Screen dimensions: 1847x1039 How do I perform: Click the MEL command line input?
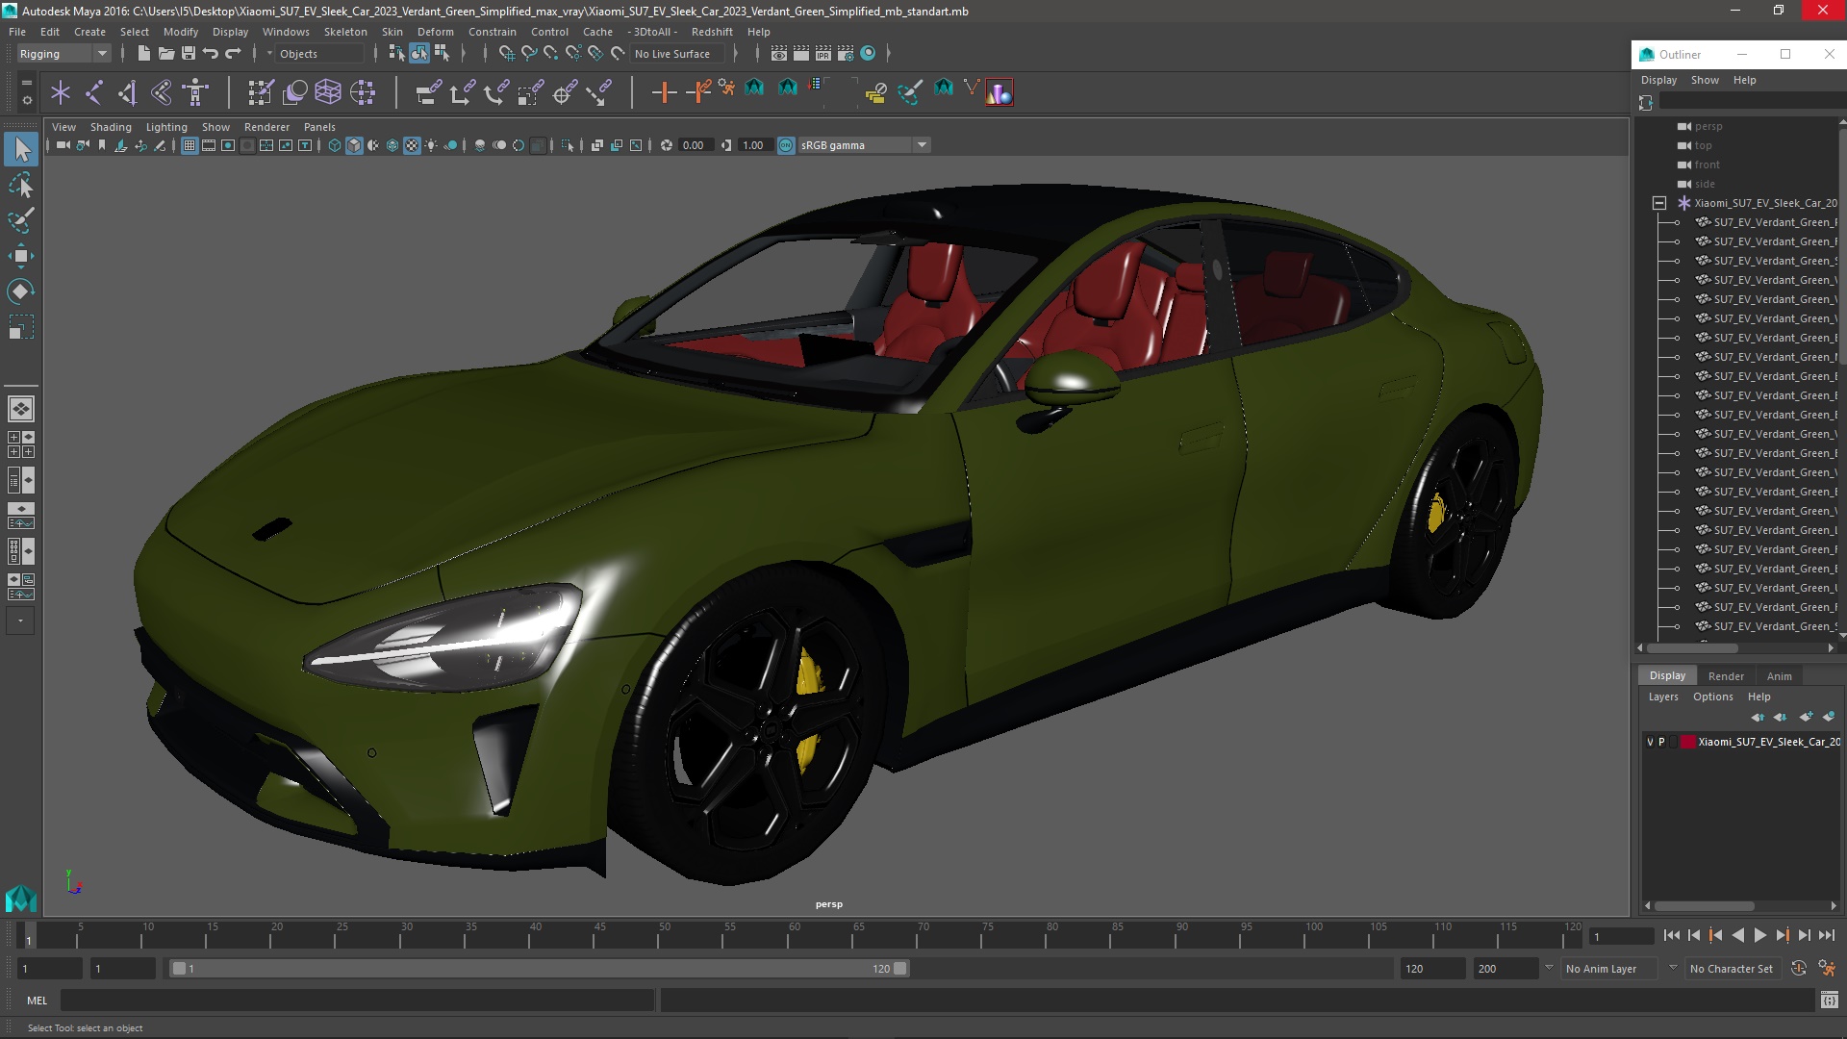[357, 1001]
